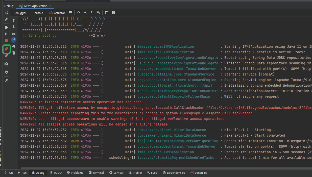Click Show Execution Point icon
Screen dimensions: 312x177
coord(70,13)
